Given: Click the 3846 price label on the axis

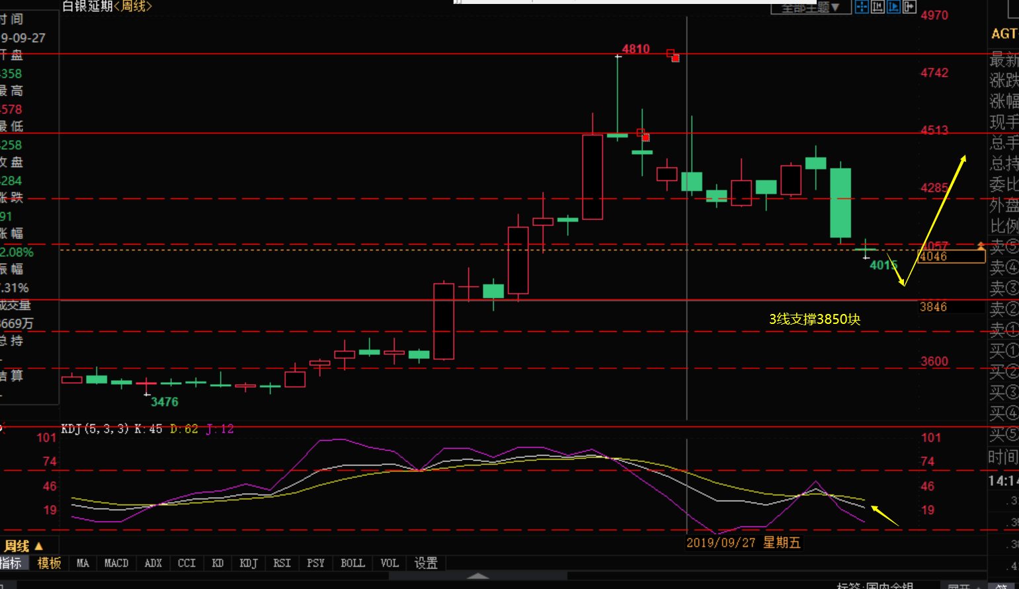Looking at the screenshot, I should click(x=934, y=307).
